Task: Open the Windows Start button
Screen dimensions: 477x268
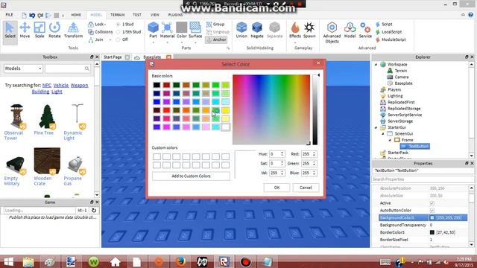Action: click(8, 261)
